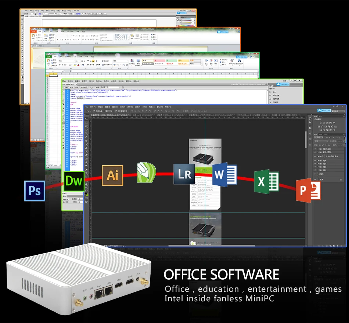Open the green File tab in Excel
Image resolution: width=349 pixels, height=323 pixels.
click(x=49, y=57)
